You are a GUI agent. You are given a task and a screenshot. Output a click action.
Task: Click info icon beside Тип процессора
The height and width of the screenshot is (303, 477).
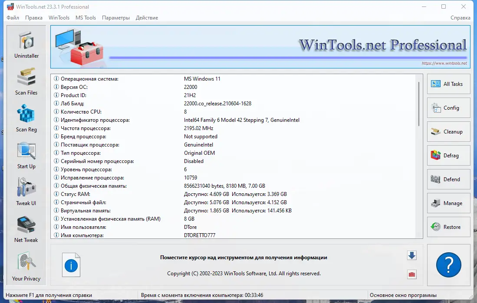pos(56,153)
